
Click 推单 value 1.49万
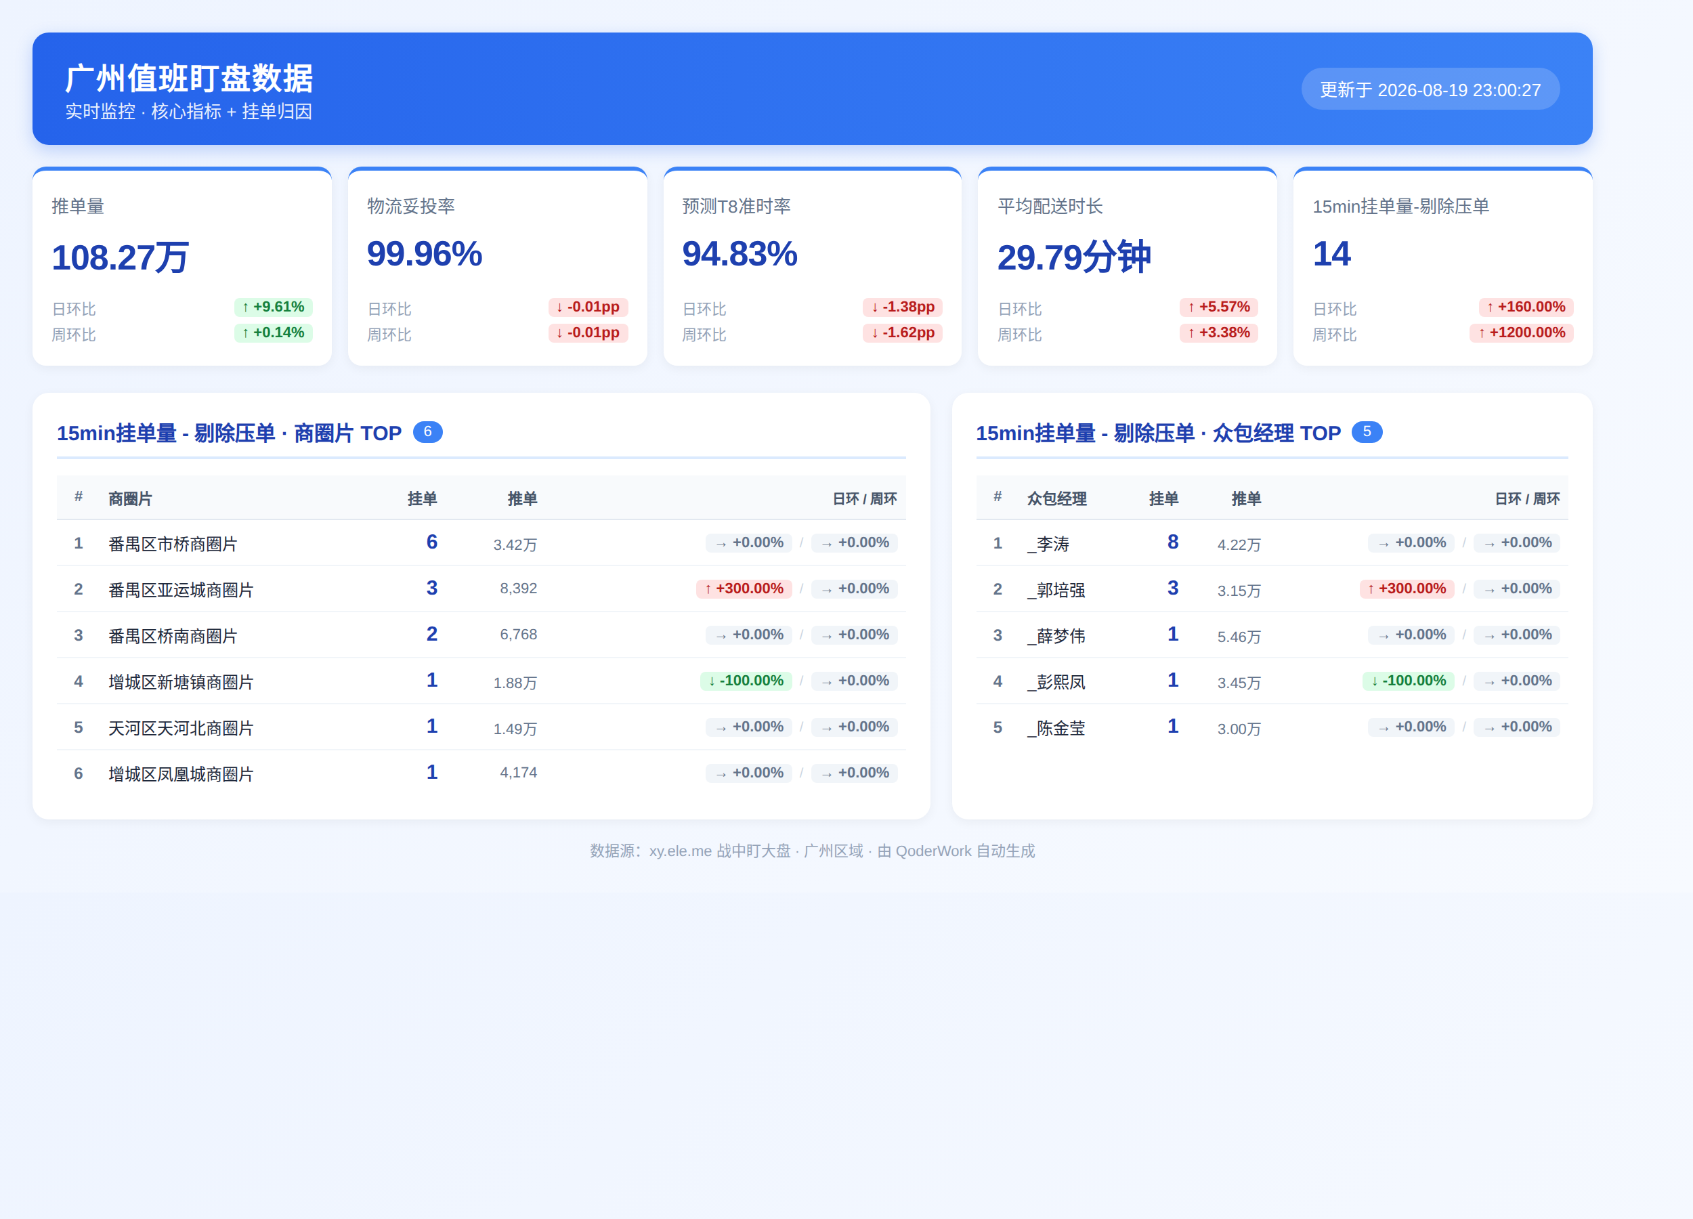515,729
